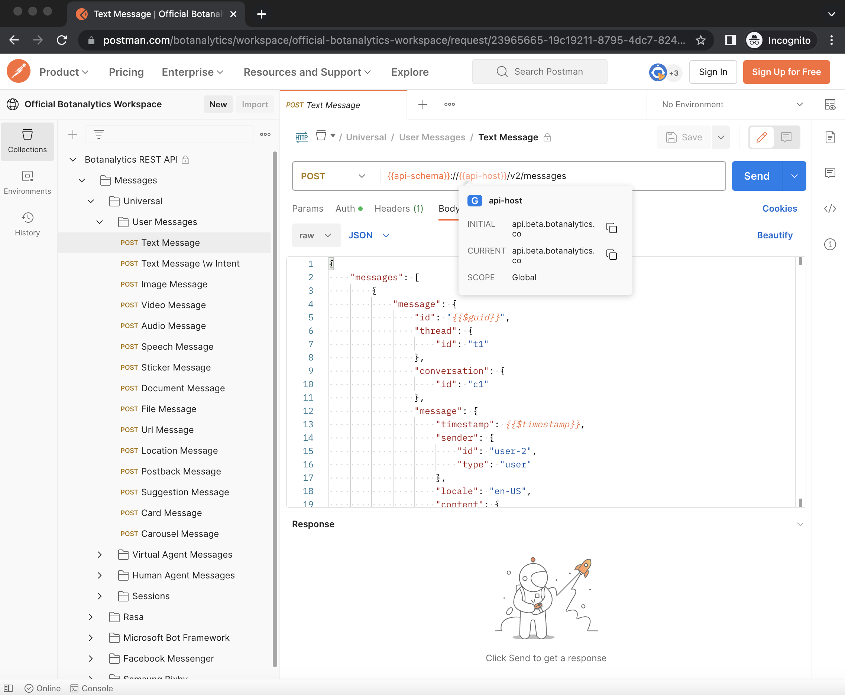Open comments icon in right sidebar
The height and width of the screenshot is (695, 845).
pyautogui.click(x=830, y=173)
